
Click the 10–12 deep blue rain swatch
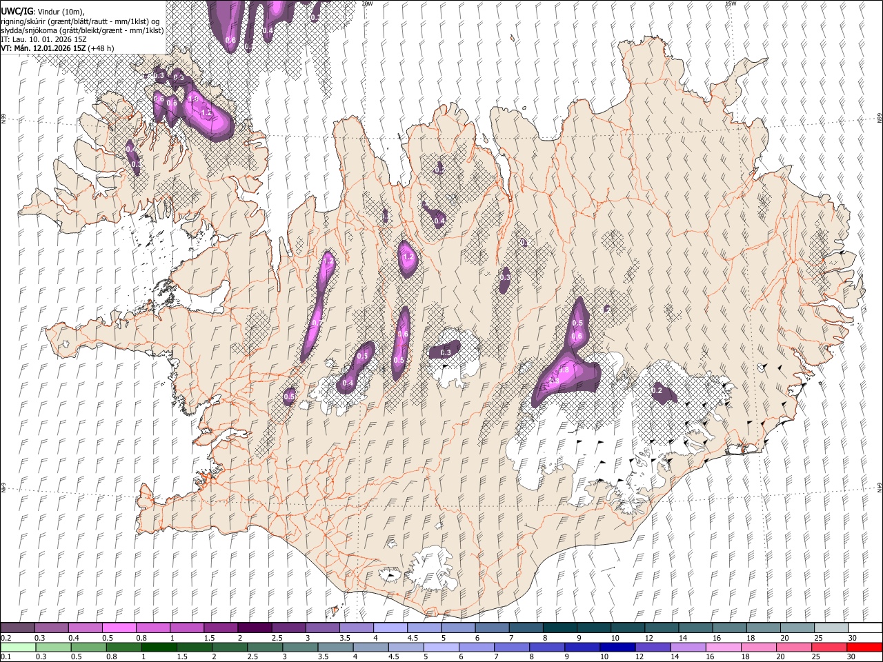pyautogui.click(x=617, y=647)
